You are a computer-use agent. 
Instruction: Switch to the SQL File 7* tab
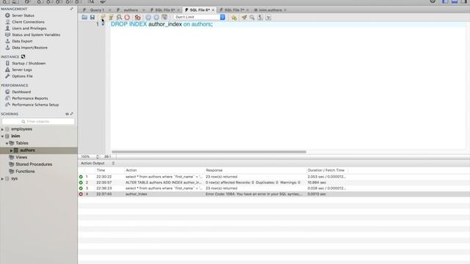click(x=234, y=10)
